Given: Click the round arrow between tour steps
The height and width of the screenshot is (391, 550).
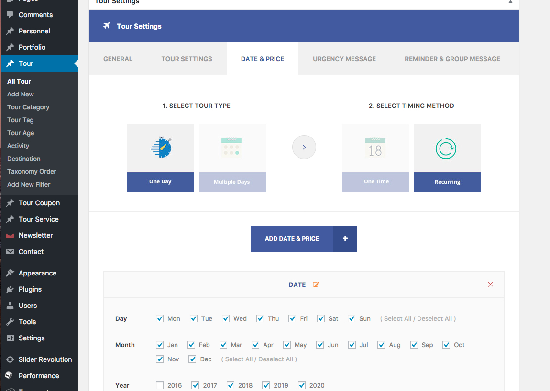Looking at the screenshot, I should click(304, 148).
